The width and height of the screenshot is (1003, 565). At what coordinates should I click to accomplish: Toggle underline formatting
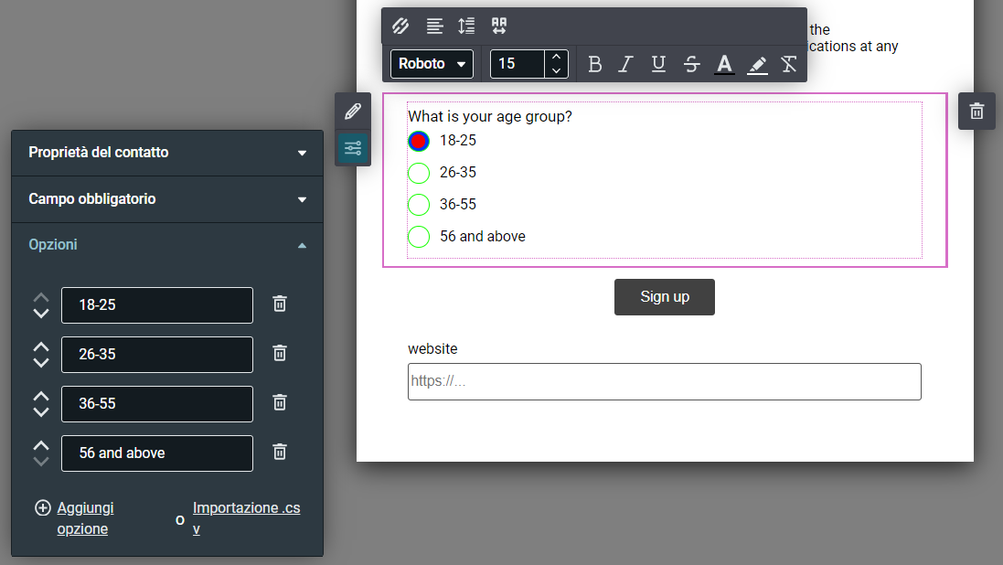(658, 64)
